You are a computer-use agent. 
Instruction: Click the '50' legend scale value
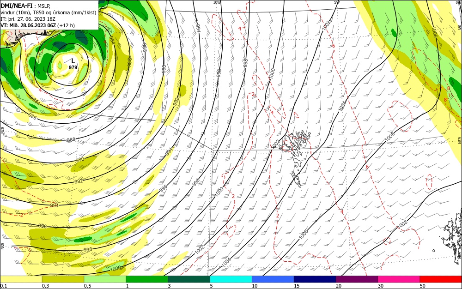(423, 286)
